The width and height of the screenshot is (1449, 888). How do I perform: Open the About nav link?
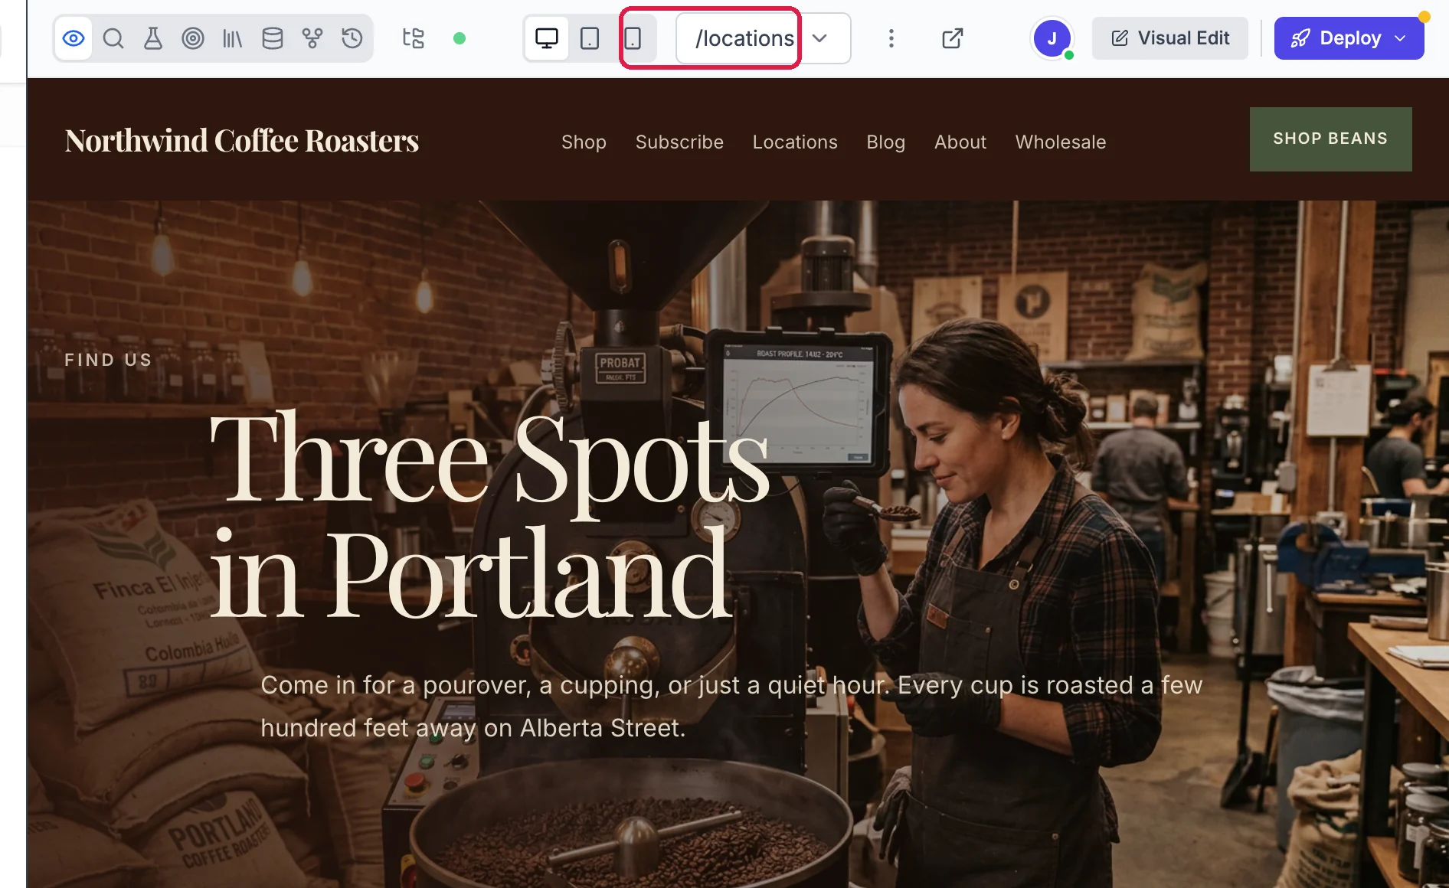[x=960, y=142]
